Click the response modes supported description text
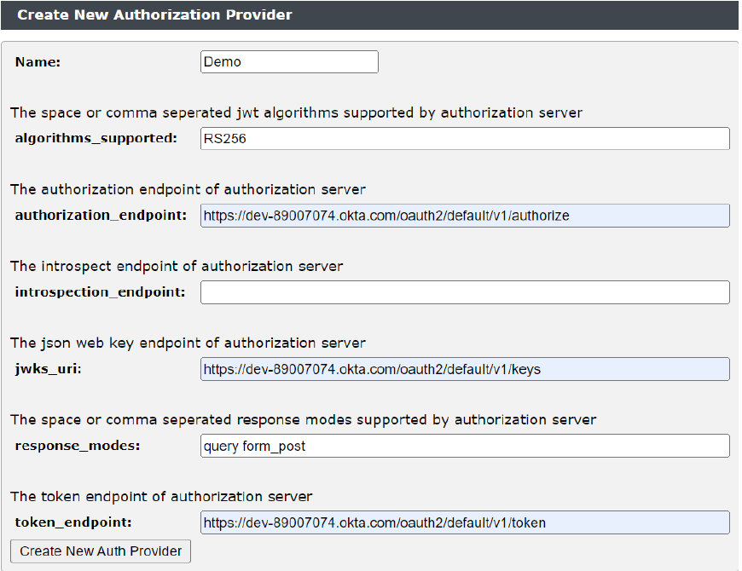Image resolution: width=742 pixels, height=571 pixels. pos(303,419)
